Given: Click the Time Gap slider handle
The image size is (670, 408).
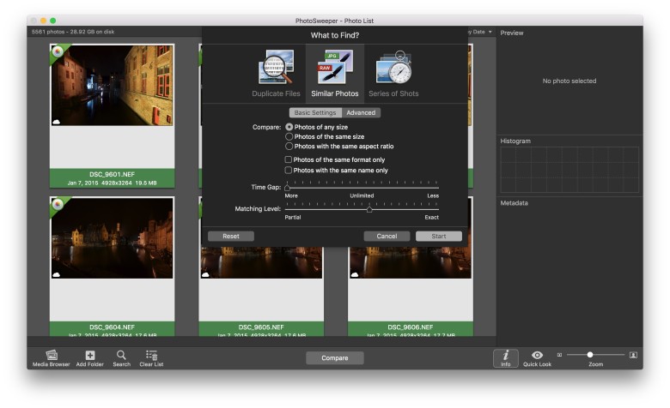Looking at the screenshot, I should click(287, 188).
